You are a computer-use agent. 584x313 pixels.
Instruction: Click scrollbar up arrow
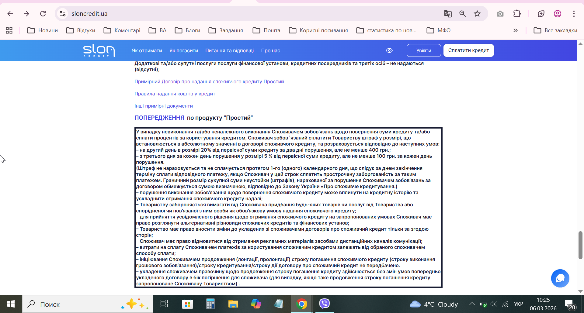(x=580, y=44)
